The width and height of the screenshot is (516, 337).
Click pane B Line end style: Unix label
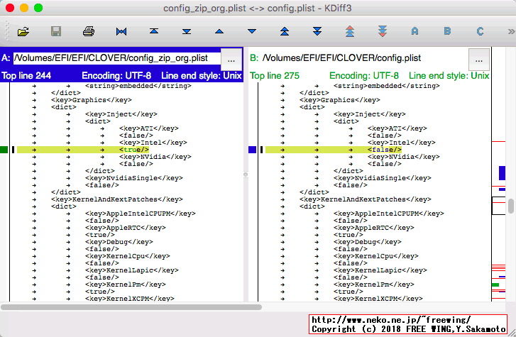click(449, 76)
